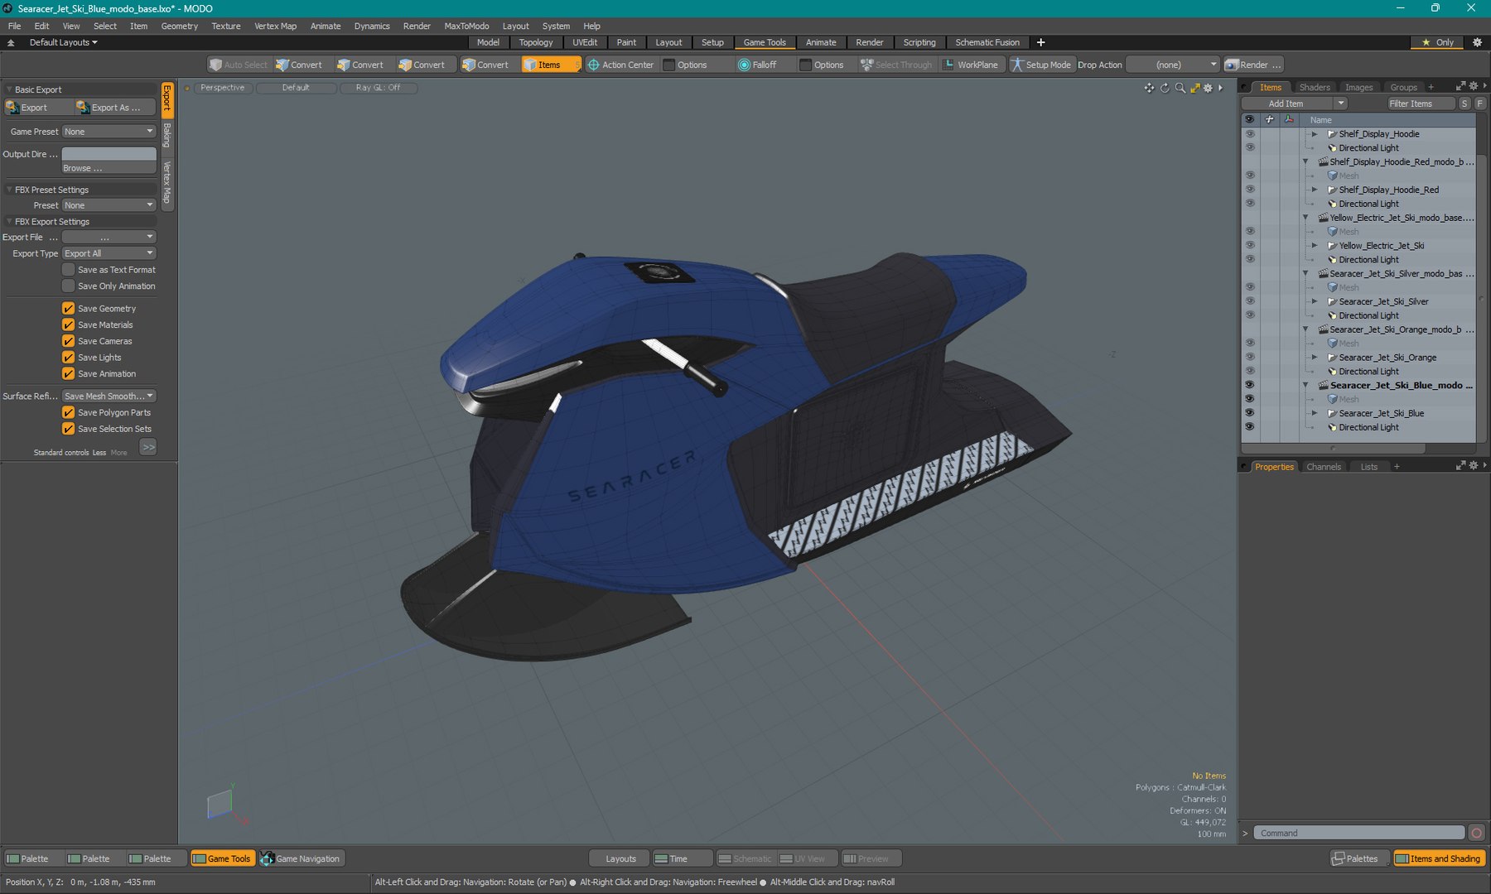This screenshot has height=894, width=1491.
Task: Activate the Setup Mode icon
Action: coord(1017,65)
